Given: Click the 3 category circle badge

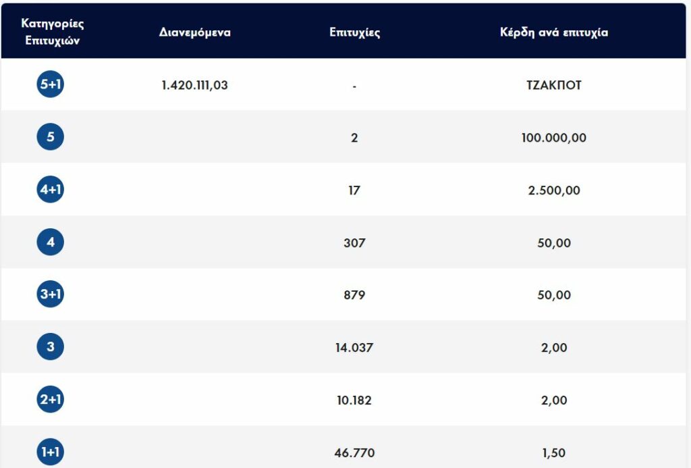Looking at the screenshot, I should pos(51,347).
